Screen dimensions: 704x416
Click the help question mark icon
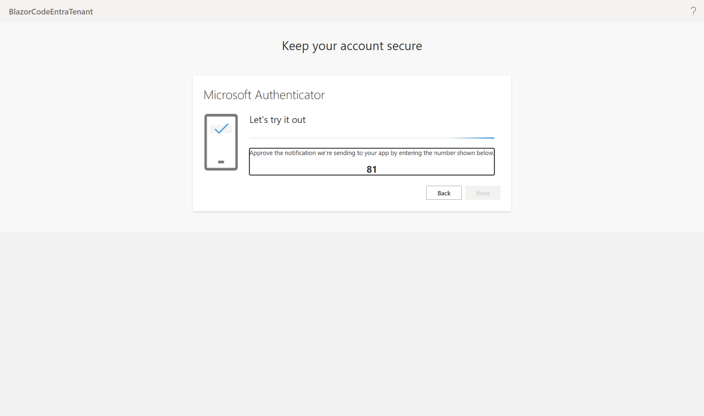click(x=693, y=11)
